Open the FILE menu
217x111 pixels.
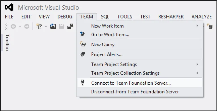9,17
